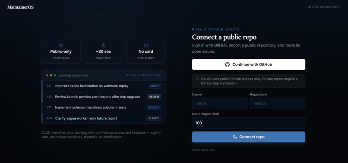The image size is (348, 163).
Task: Click the 'your-org / your-repo' title
Action: (x=73, y=75)
